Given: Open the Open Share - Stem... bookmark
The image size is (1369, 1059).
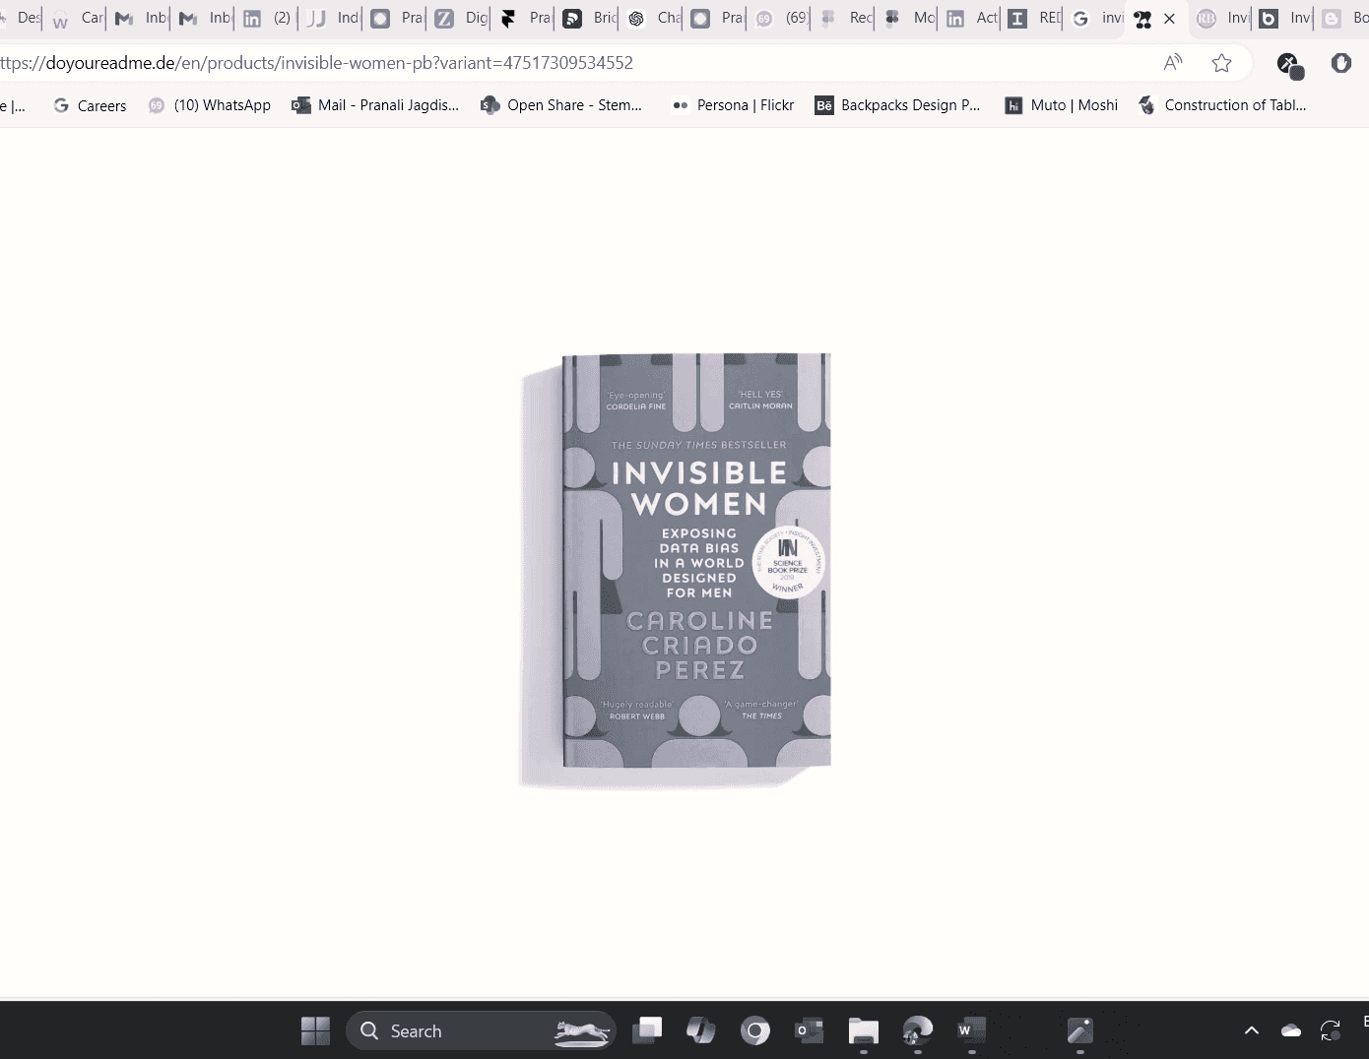Looking at the screenshot, I should [560, 105].
